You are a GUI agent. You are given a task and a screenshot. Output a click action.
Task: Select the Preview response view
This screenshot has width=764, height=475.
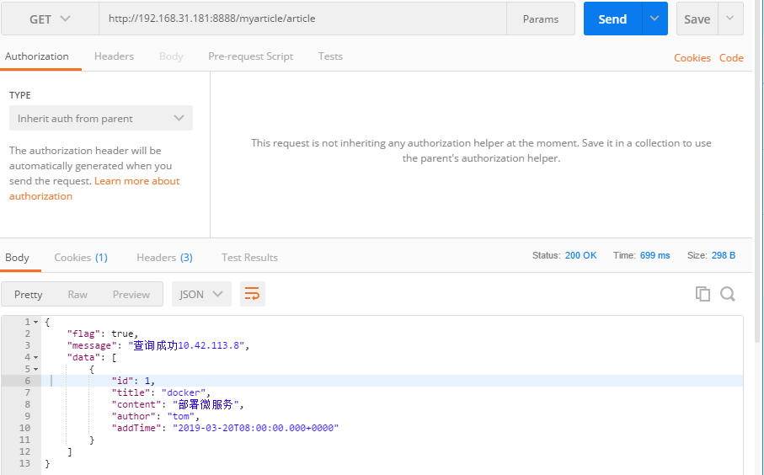(131, 294)
